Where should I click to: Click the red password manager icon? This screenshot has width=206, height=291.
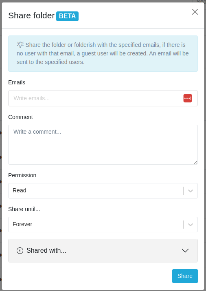point(188,98)
